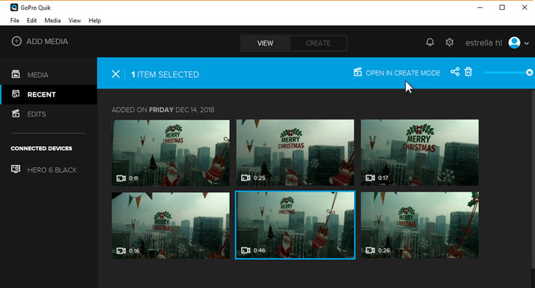
Task: Click OPEN IN CREATE MODE text
Action: tap(403, 73)
